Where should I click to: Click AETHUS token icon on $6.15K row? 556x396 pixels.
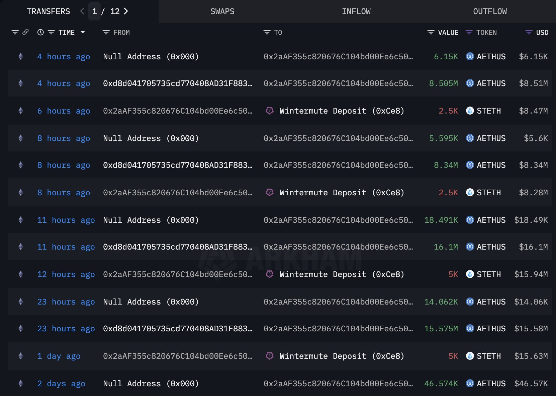point(470,56)
